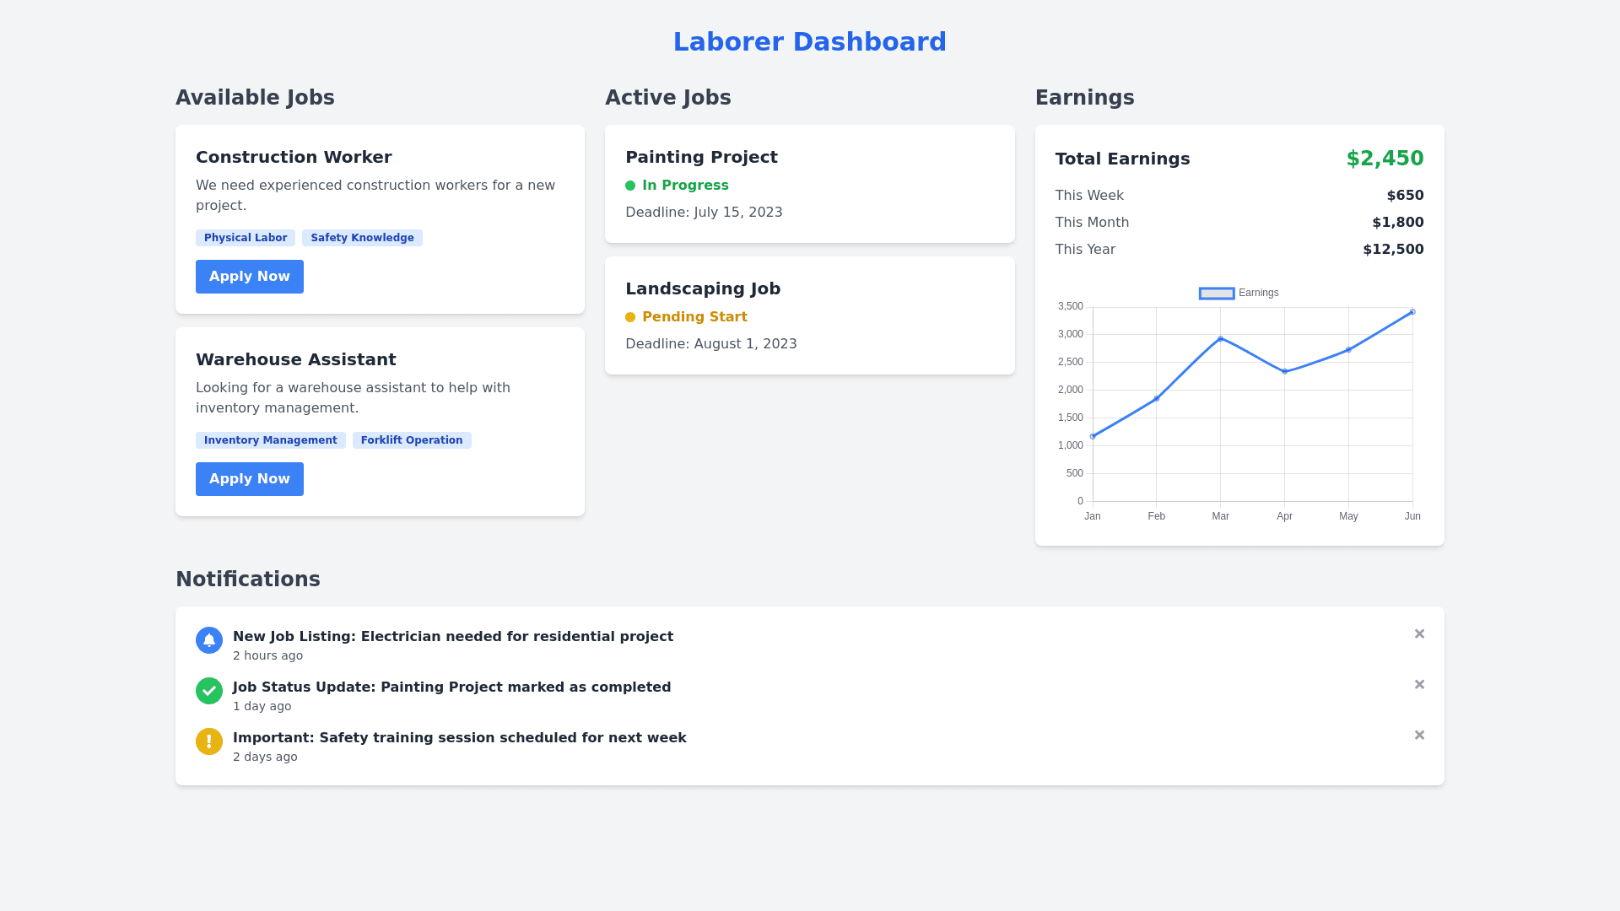Click the yellow Pending Start status dot
Image resolution: width=1620 pixels, height=911 pixels.
click(x=630, y=317)
